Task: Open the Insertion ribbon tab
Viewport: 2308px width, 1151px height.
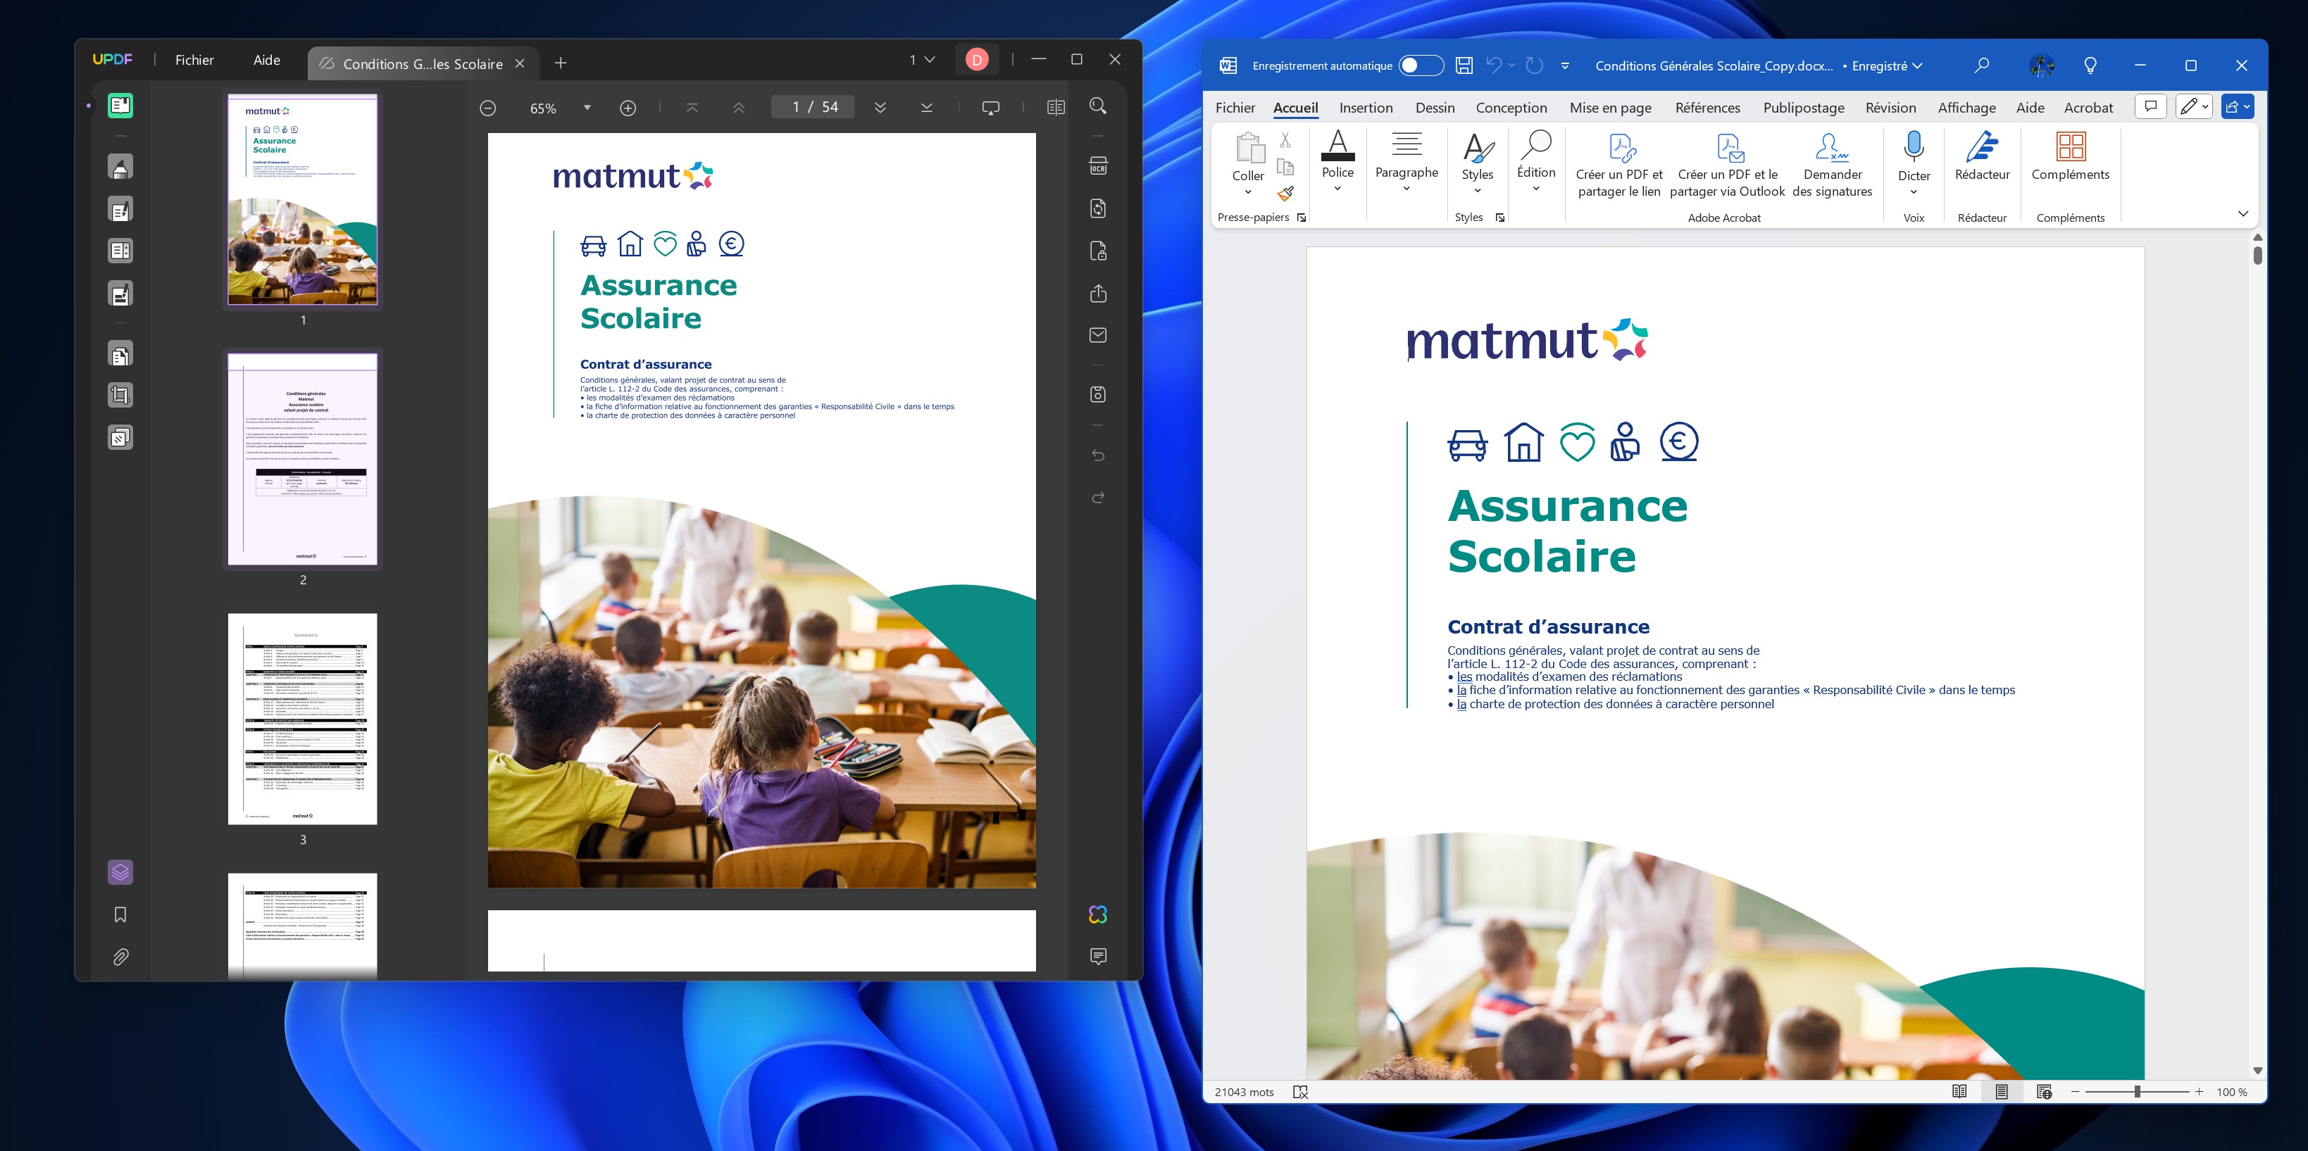Action: point(1366,108)
